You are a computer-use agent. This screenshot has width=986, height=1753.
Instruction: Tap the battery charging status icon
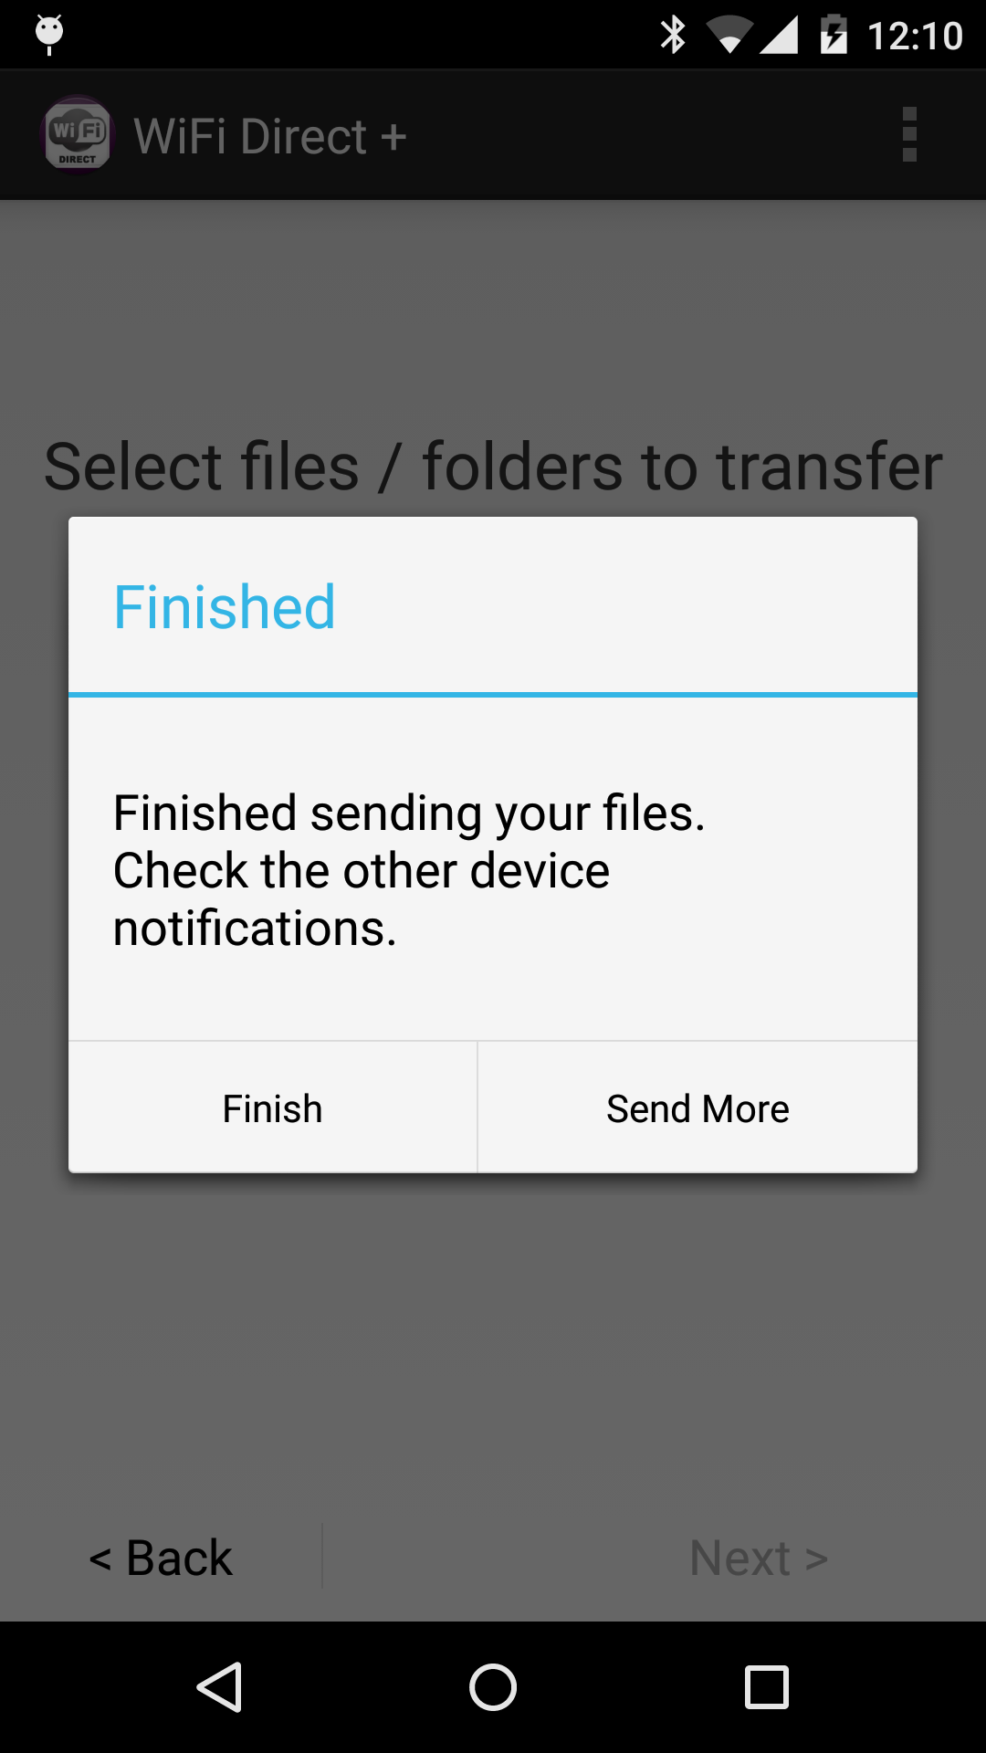coord(834,36)
